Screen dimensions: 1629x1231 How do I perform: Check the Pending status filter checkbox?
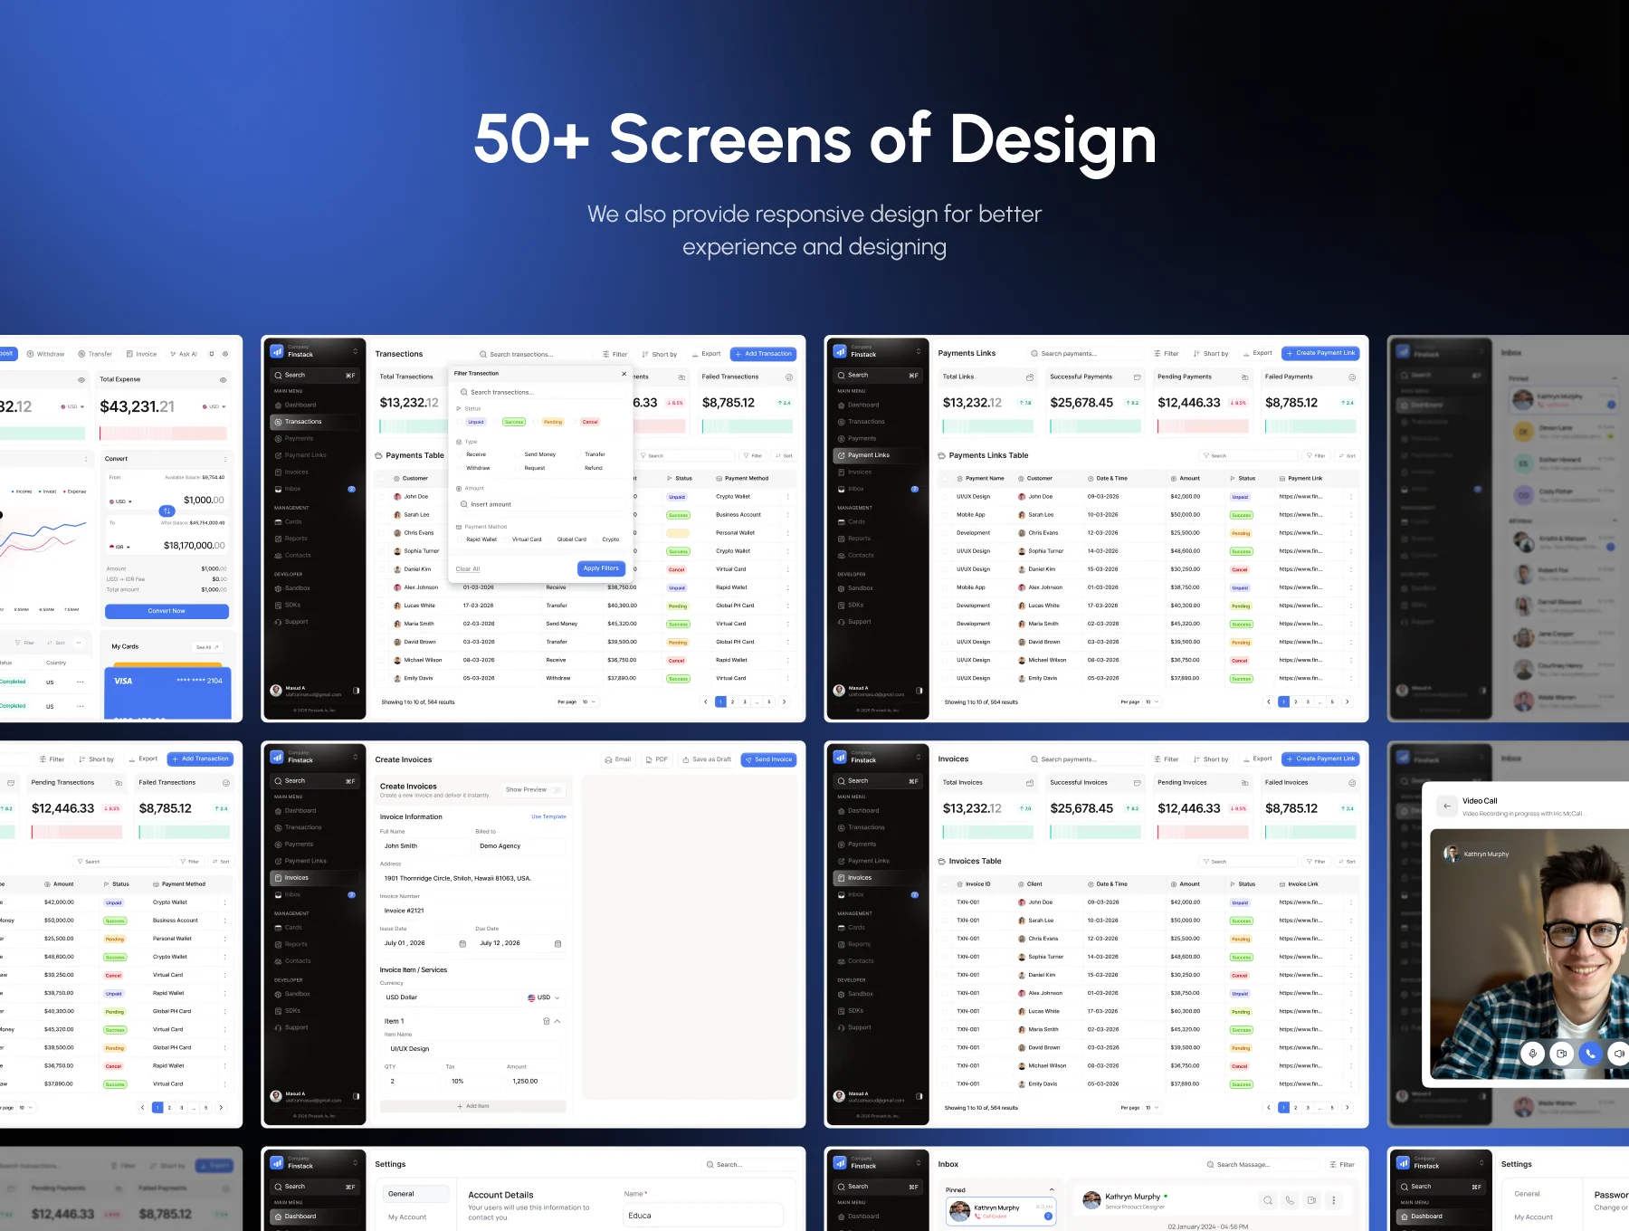click(537, 422)
